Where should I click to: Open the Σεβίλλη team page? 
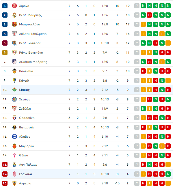pyautogui.click(x=25, y=108)
